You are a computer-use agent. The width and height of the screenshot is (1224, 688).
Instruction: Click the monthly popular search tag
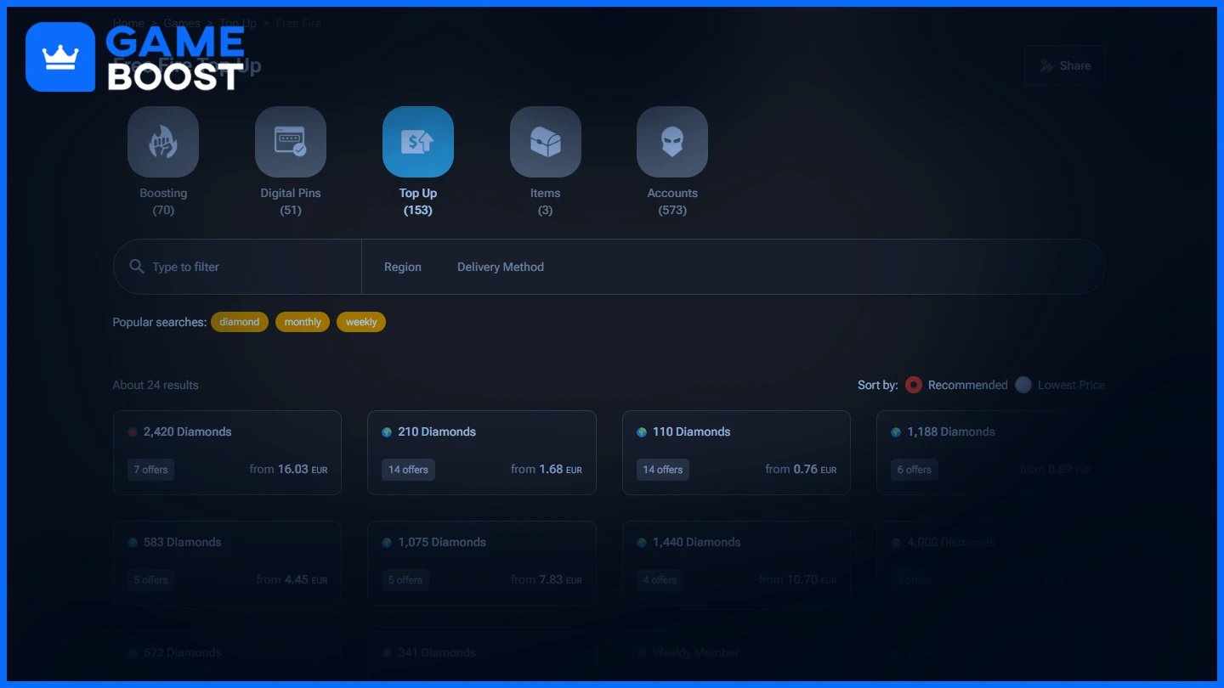point(303,322)
